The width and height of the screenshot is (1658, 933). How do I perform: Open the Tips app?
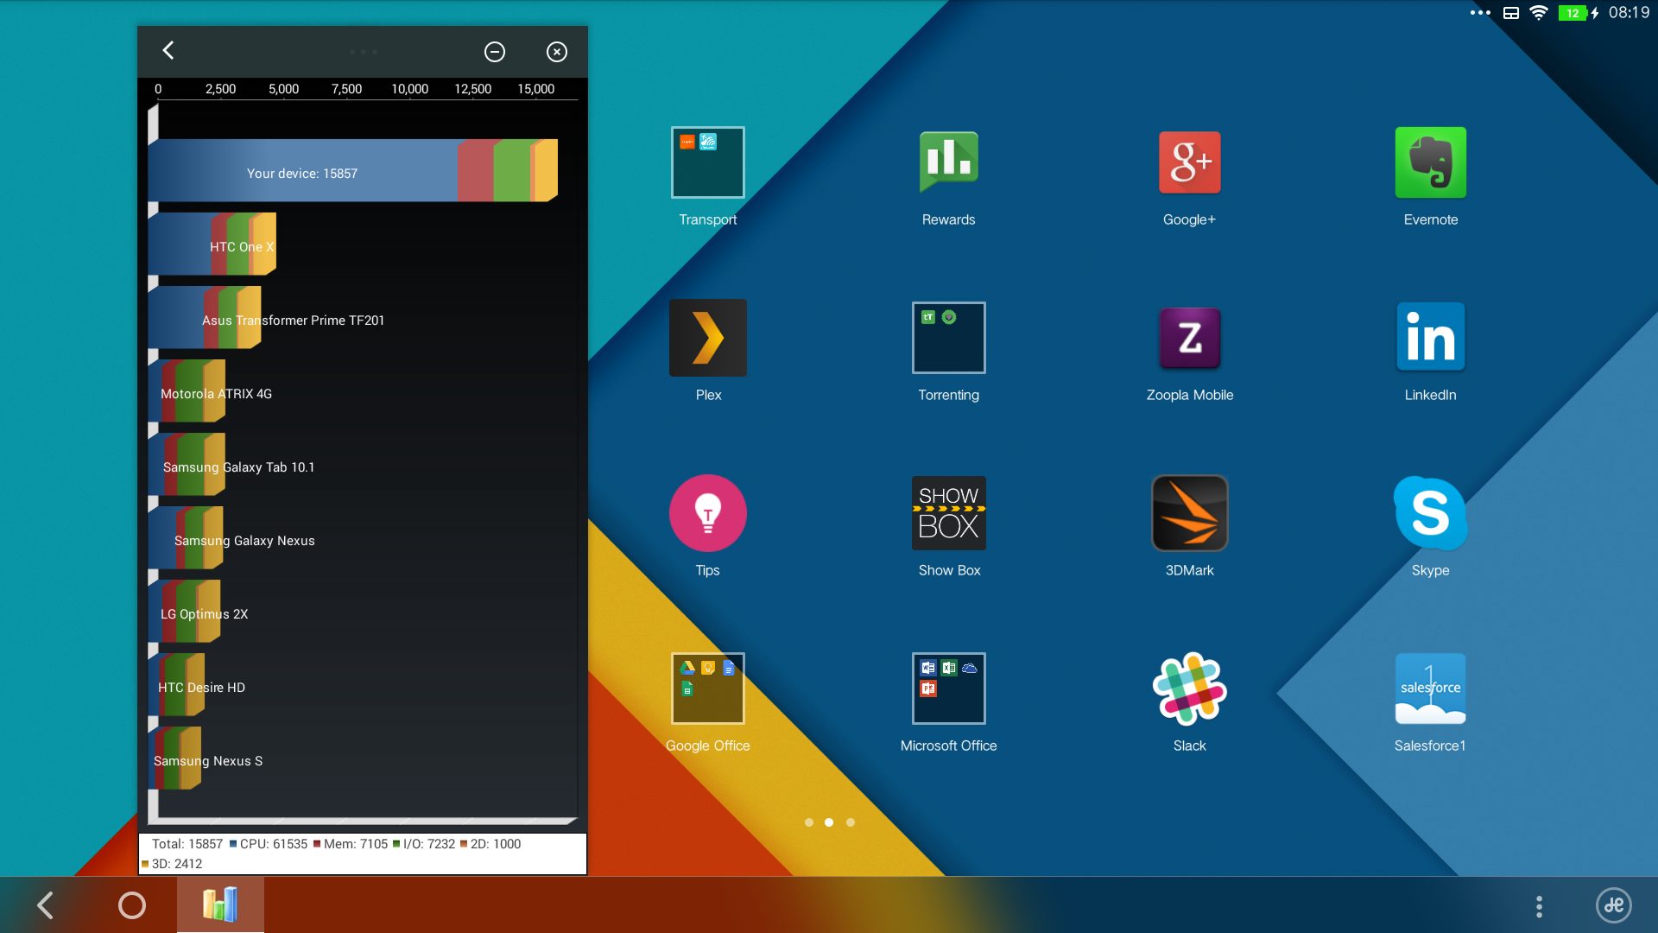click(x=707, y=513)
